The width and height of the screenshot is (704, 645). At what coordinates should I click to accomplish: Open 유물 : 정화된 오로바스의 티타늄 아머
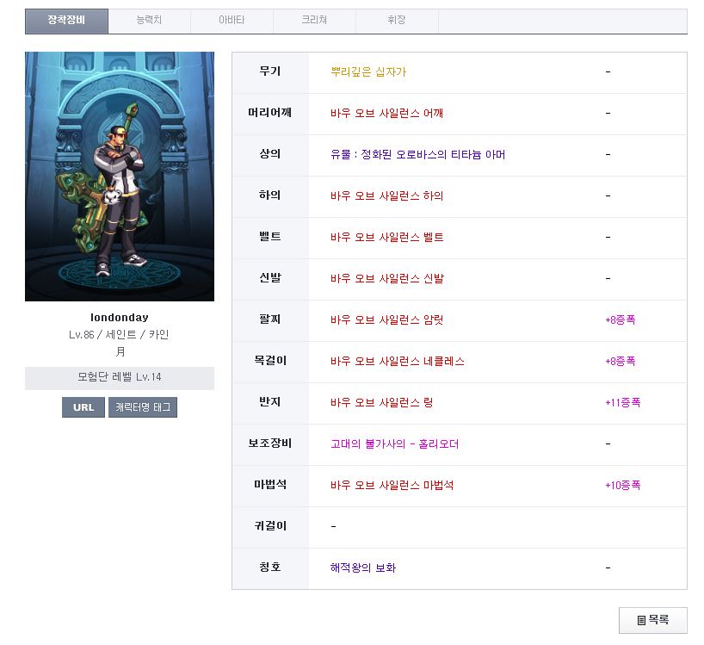417,155
